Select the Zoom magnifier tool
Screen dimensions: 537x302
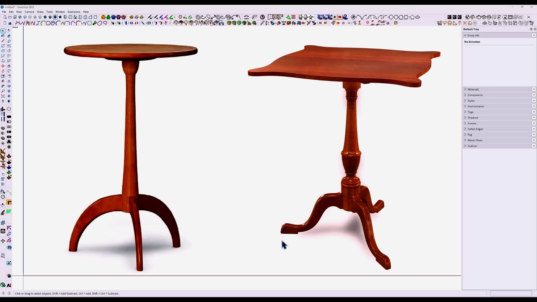click(3, 91)
